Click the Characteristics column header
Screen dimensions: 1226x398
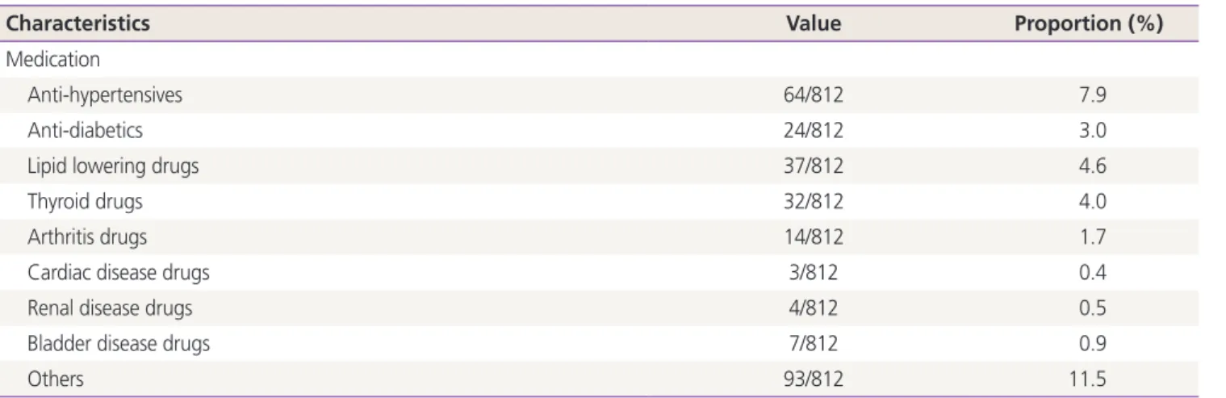(x=77, y=24)
